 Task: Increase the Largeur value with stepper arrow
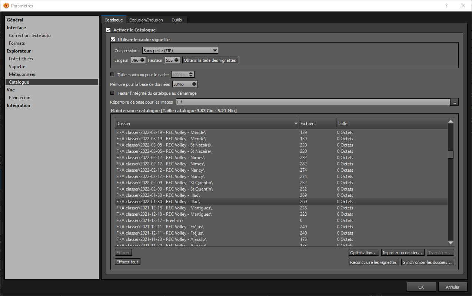coord(143,58)
